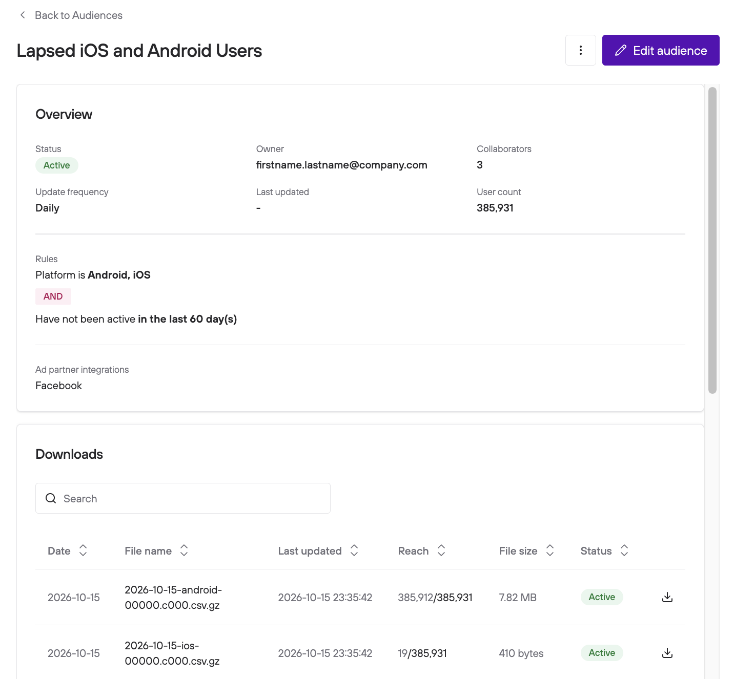Download the ios csv.gz file
This screenshot has height=679, width=734.
point(667,653)
